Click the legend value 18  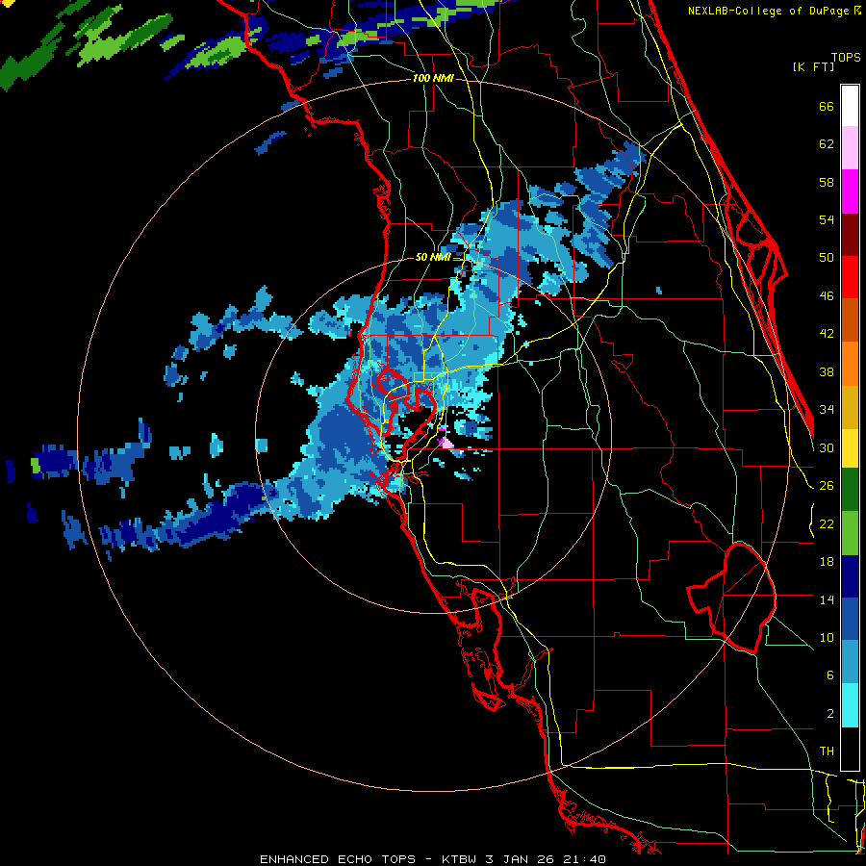tap(827, 562)
